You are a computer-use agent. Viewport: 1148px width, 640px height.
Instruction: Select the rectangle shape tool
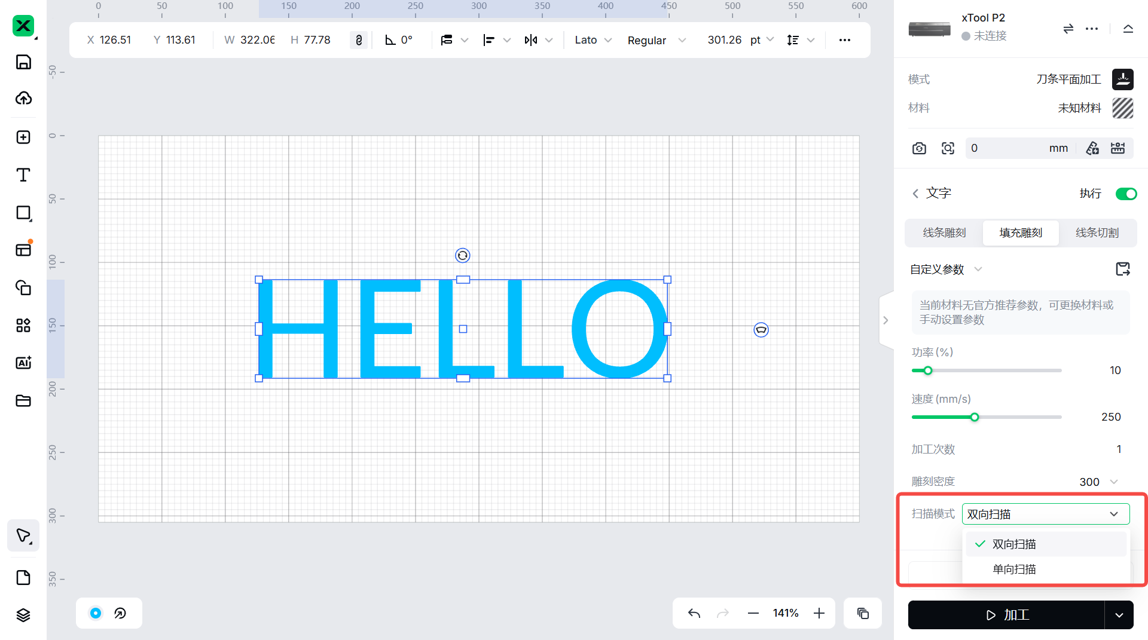coord(23,213)
